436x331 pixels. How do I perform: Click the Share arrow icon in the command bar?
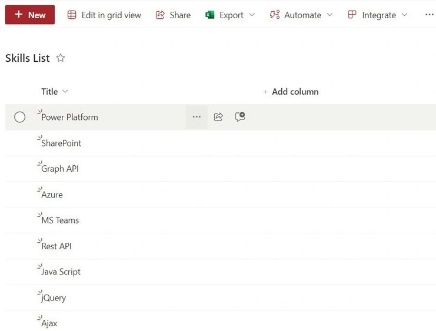tap(160, 15)
